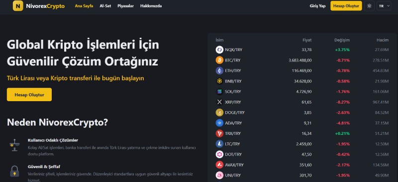Click the Güvenli & Şeffaf padlock icon

pos(14,172)
